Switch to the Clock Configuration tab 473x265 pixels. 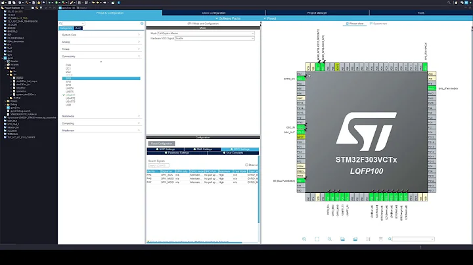pos(214,12)
